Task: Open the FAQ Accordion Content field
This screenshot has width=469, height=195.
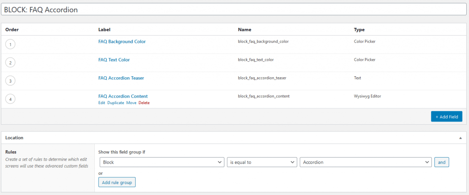Action: click(x=123, y=96)
